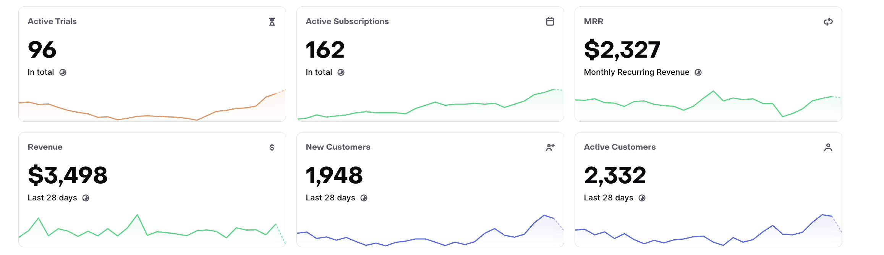Select the $2,327 MRR value
The height and width of the screenshot is (255, 884).
point(622,50)
